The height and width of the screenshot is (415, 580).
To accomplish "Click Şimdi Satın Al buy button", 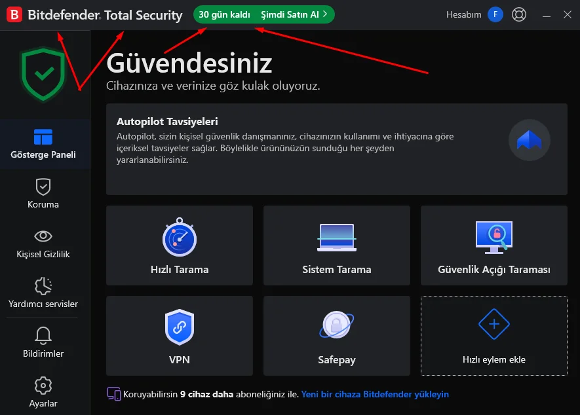I will (x=294, y=14).
